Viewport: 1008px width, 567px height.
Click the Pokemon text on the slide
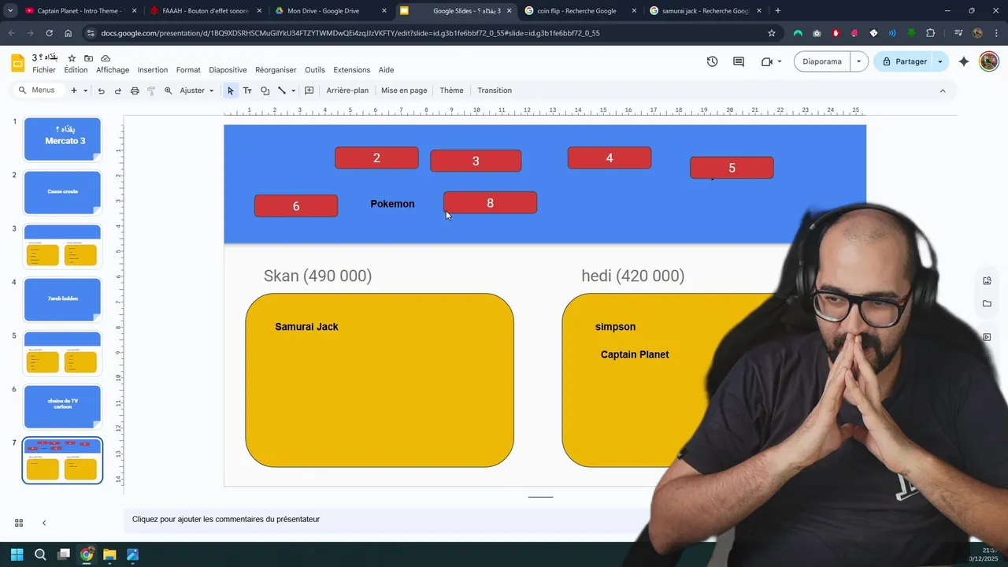tap(392, 204)
